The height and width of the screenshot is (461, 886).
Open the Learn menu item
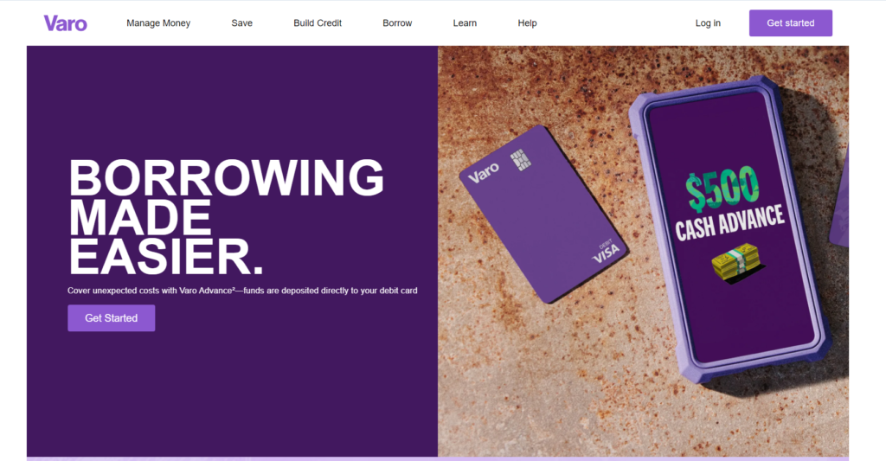coord(465,23)
